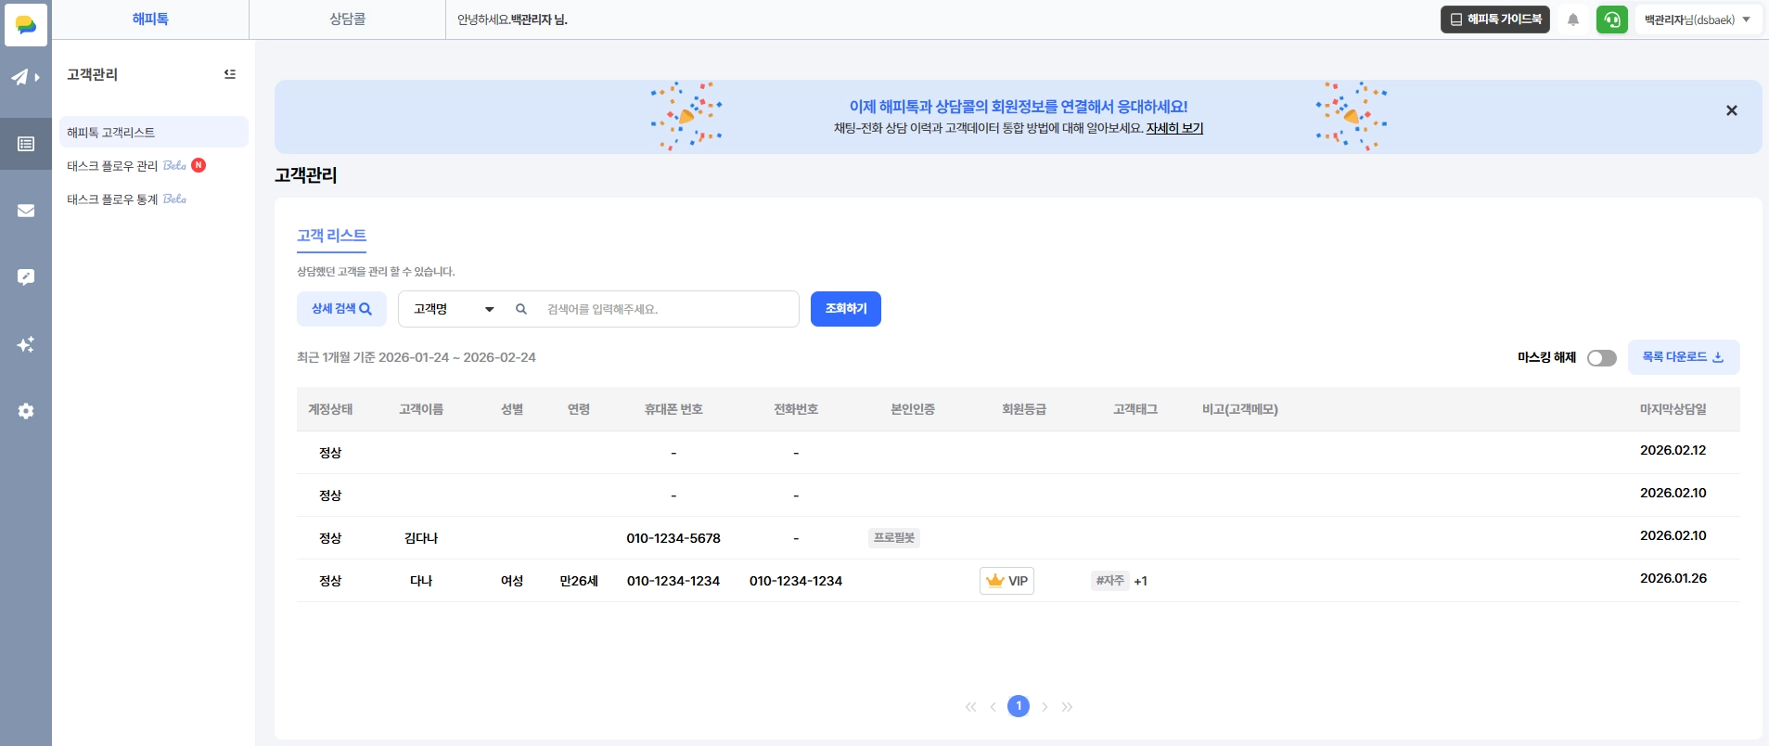Click the 고객태그 column header
Image resolution: width=1769 pixels, height=746 pixels.
coord(1135,409)
